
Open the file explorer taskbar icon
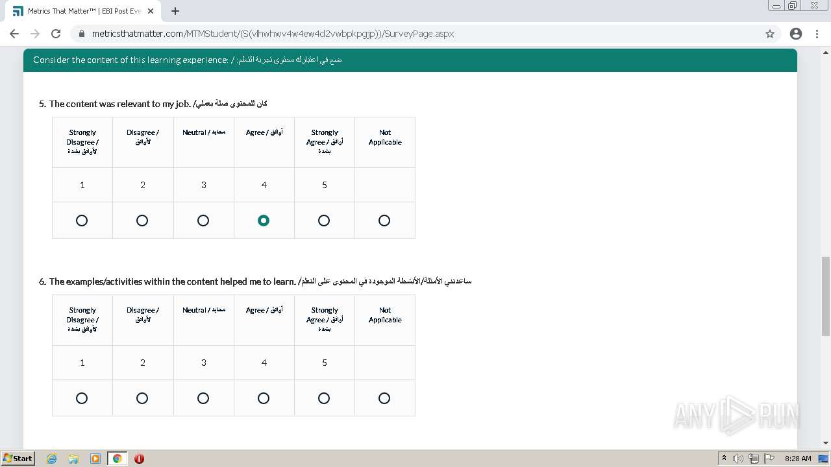click(73, 459)
